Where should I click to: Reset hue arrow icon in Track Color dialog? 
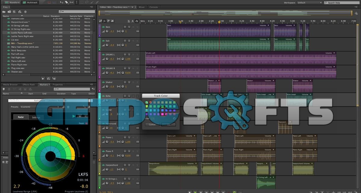click(174, 118)
